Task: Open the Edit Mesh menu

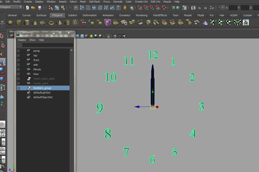Action: click(95, 2)
